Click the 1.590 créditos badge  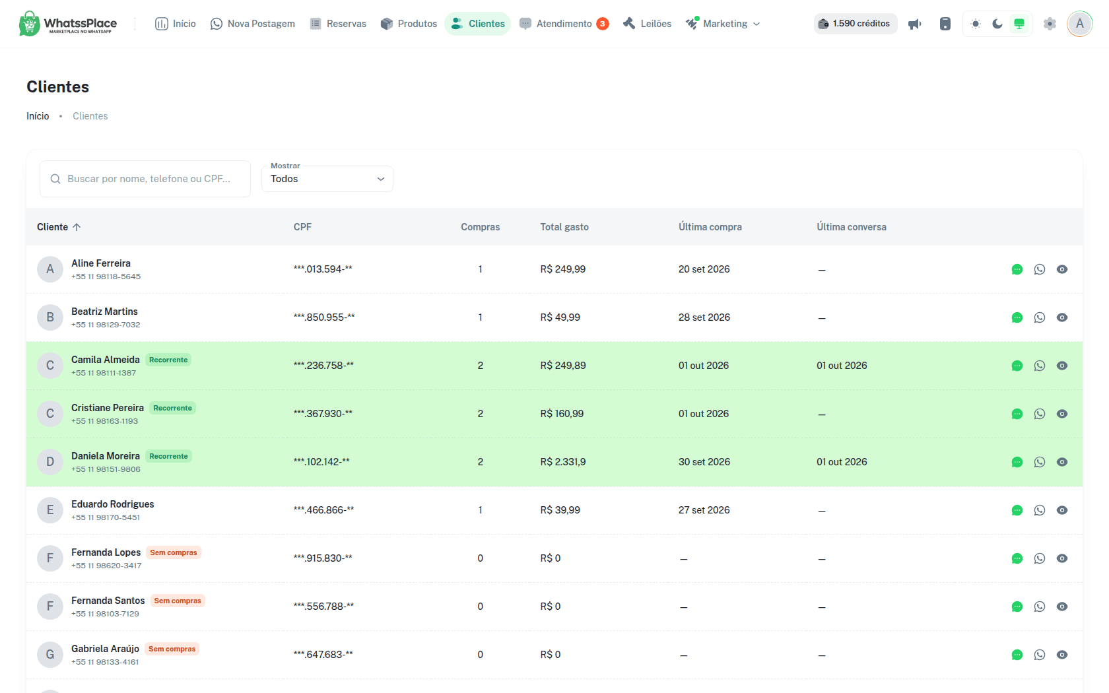click(x=856, y=24)
